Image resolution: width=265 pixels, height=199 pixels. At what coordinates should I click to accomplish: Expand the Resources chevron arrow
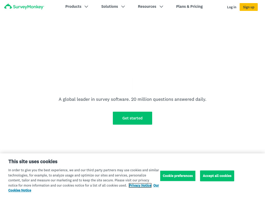[x=161, y=6]
